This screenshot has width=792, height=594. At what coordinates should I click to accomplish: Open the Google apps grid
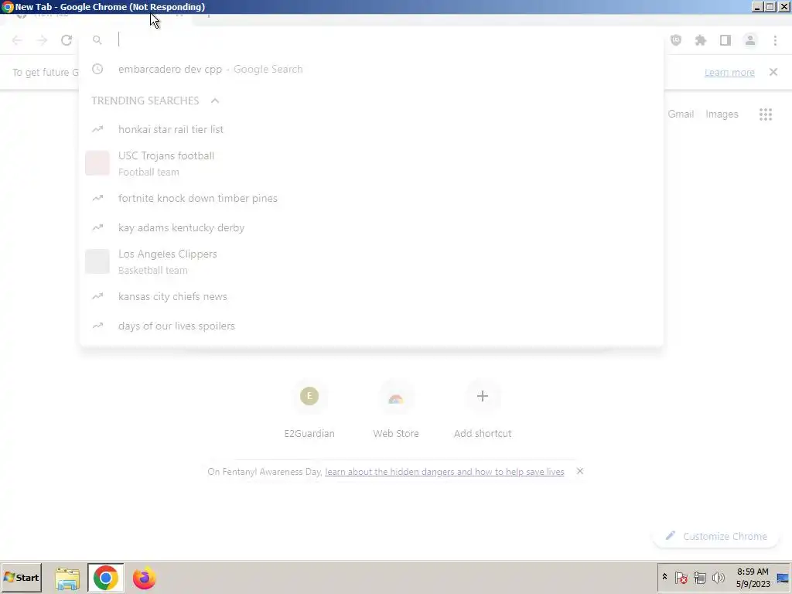[x=766, y=114]
